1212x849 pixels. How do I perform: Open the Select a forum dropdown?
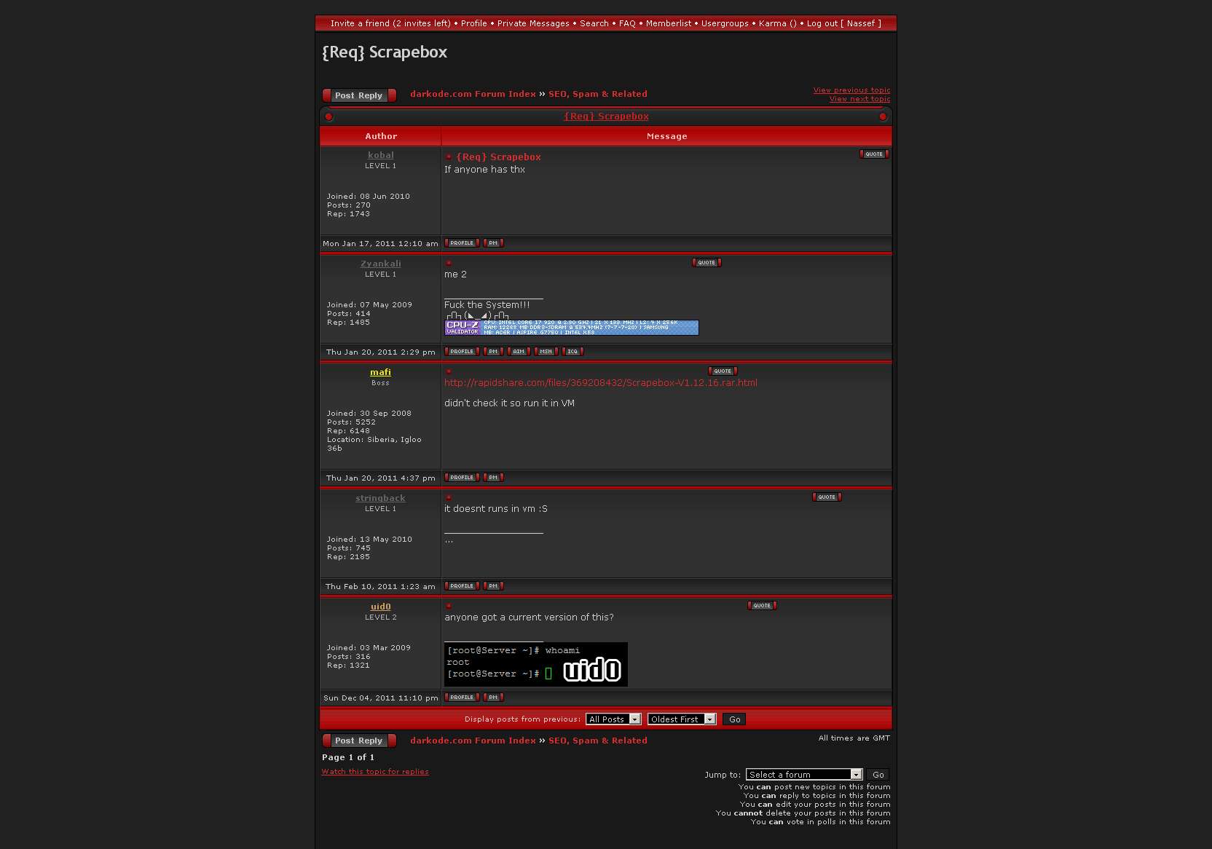[x=804, y=775]
